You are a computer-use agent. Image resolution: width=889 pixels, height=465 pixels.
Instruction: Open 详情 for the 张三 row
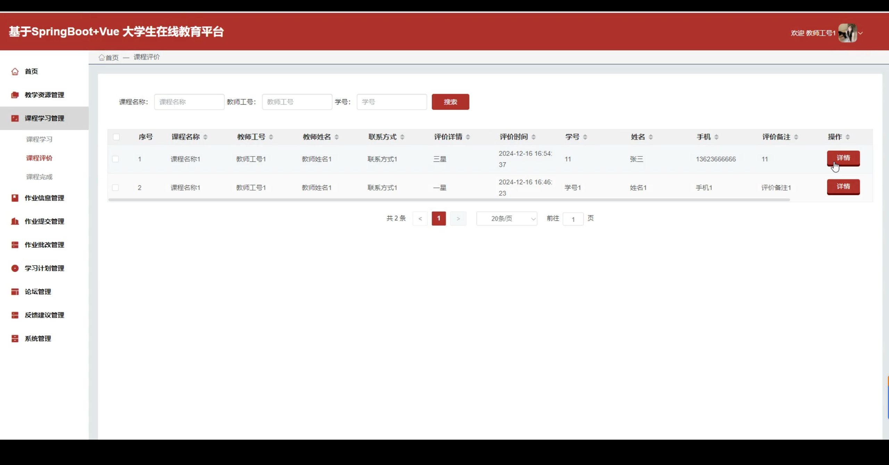click(x=843, y=158)
